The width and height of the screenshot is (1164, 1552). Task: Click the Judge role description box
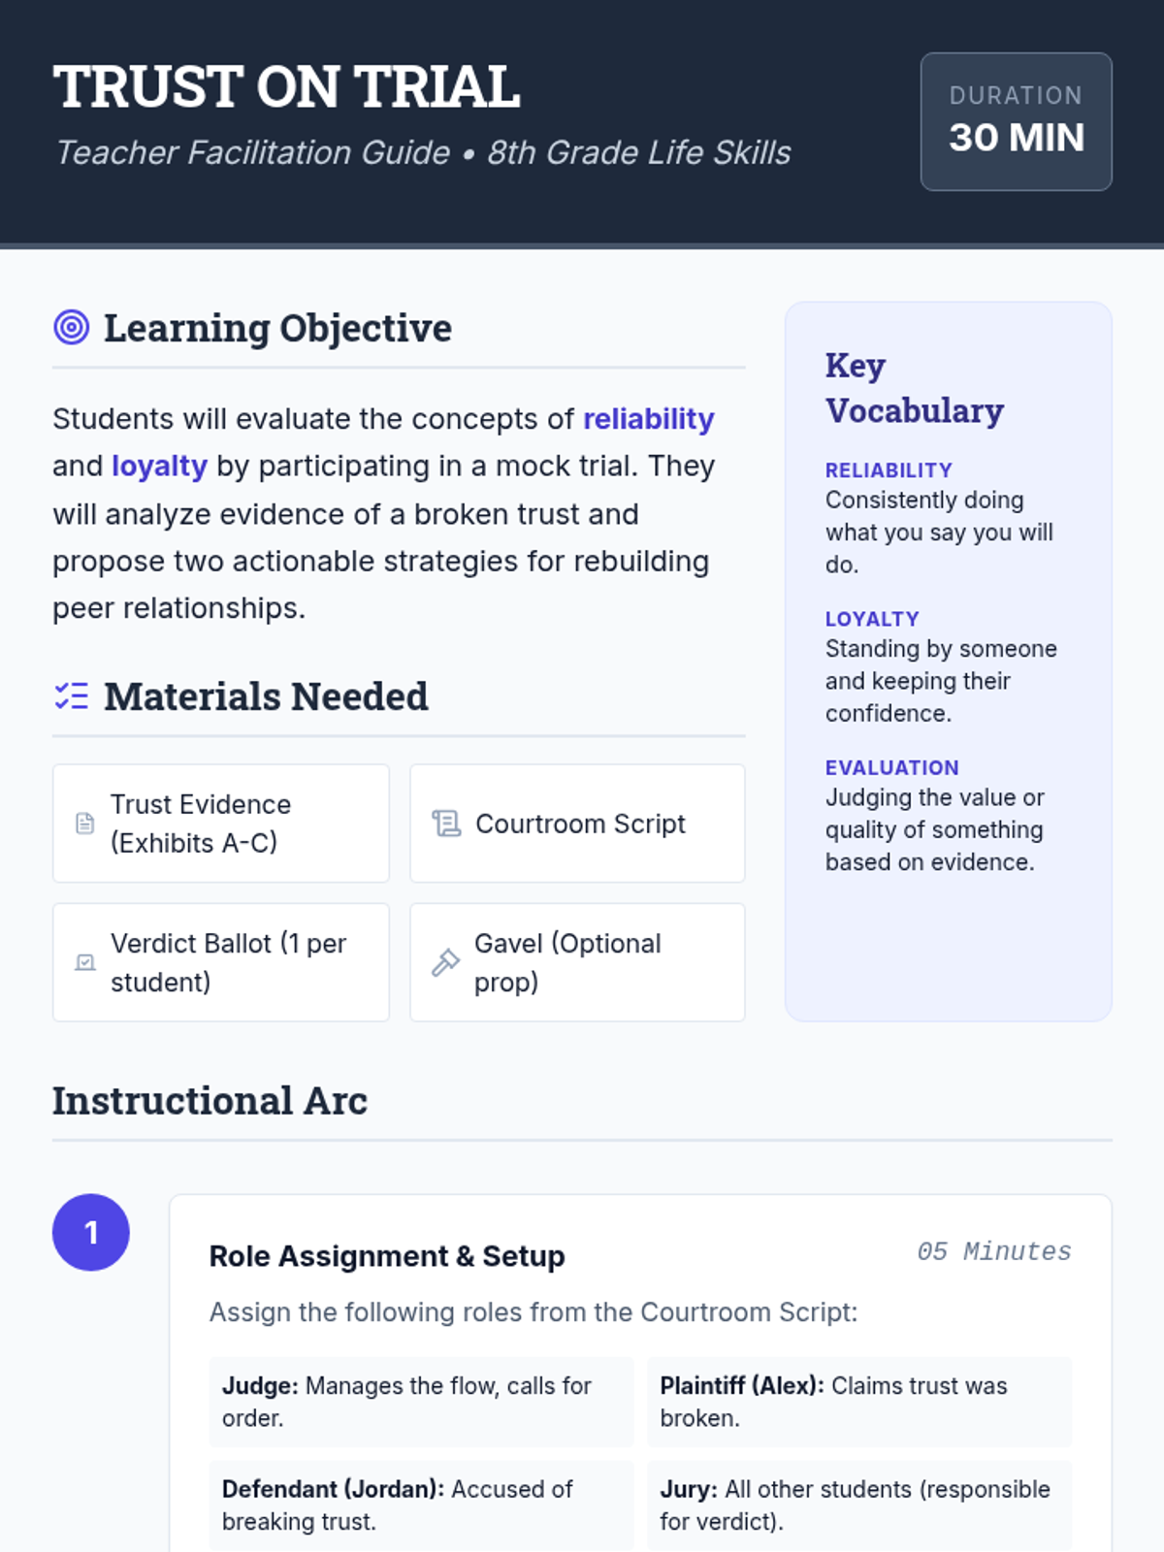point(421,1402)
